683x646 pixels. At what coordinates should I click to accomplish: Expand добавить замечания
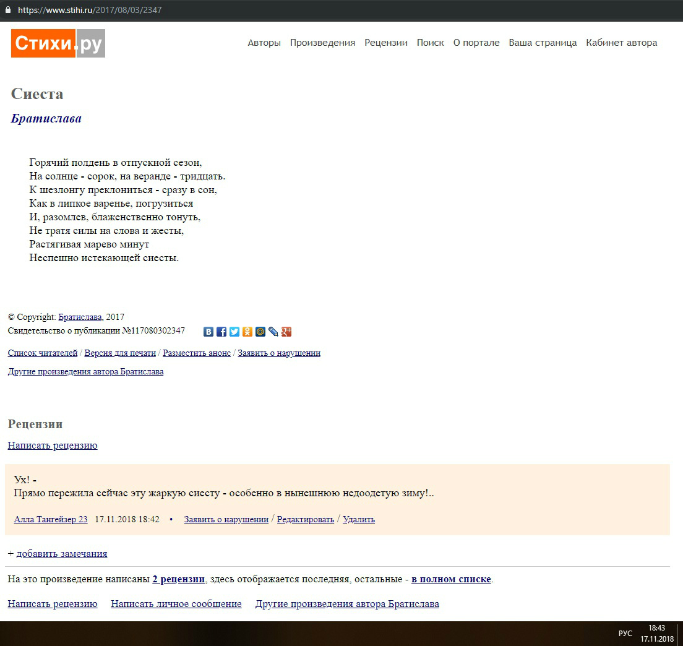coord(61,554)
